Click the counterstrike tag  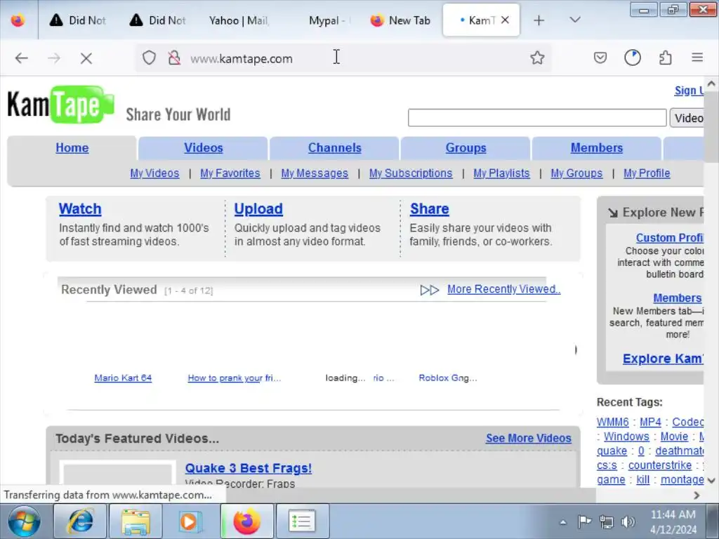[x=660, y=465]
